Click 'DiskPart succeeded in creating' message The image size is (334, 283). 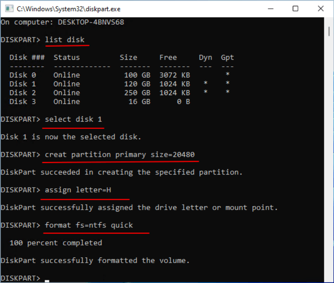click(x=122, y=172)
